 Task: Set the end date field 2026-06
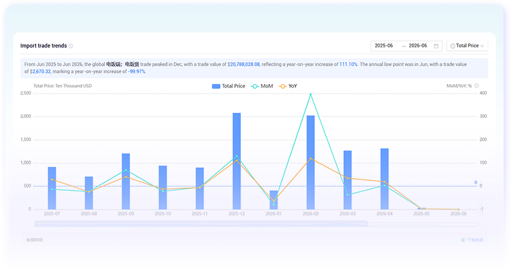point(418,46)
